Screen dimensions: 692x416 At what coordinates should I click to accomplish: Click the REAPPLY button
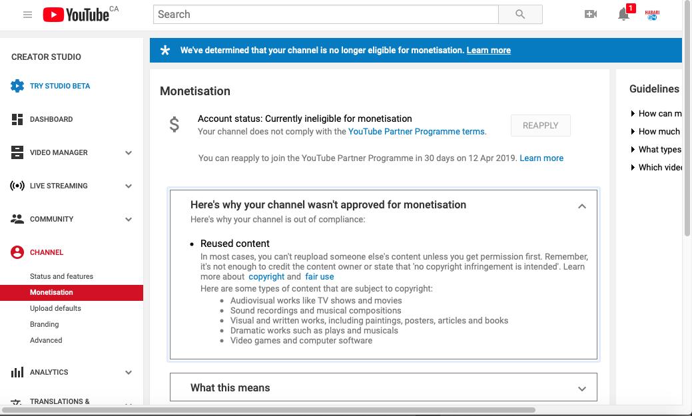pos(540,125)
